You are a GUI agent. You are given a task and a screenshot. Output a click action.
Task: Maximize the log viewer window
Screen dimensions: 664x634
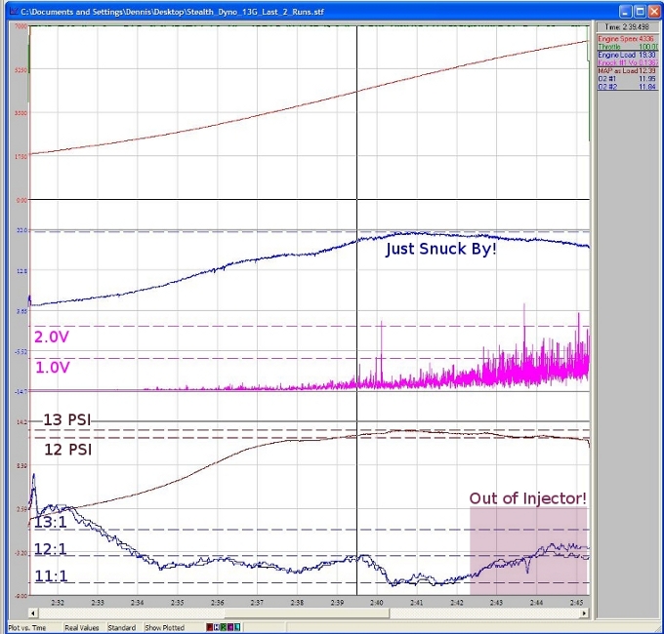pyautogui.click(x=641, y=12)
